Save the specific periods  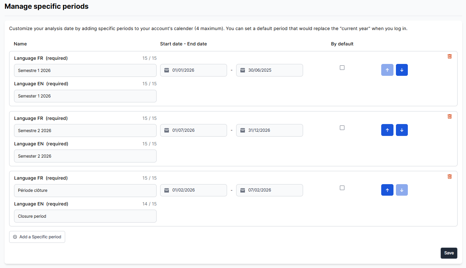coord(448,253)
